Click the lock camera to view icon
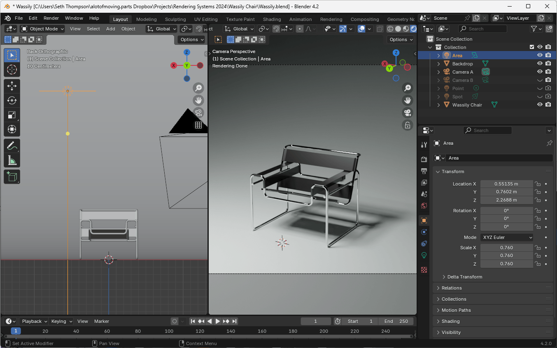Viewport: 557px width, 348px height. 408,125
